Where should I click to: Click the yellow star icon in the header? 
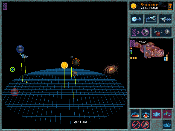133,6
